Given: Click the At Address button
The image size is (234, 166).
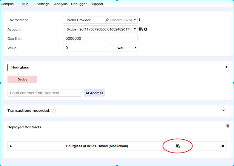Looking at the screenshot, I should pos(94,93).
